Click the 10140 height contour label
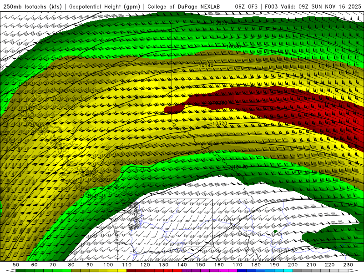The width and height of the screenshot is (364, 273). point(206,66)
